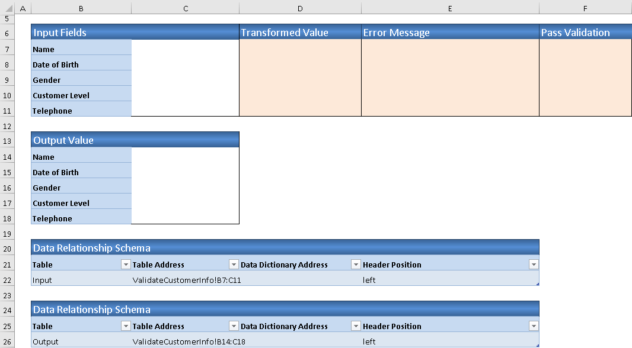Expand Data Dictionary Address filter in upper schema
632x348 pixels.
coord(355,265)
